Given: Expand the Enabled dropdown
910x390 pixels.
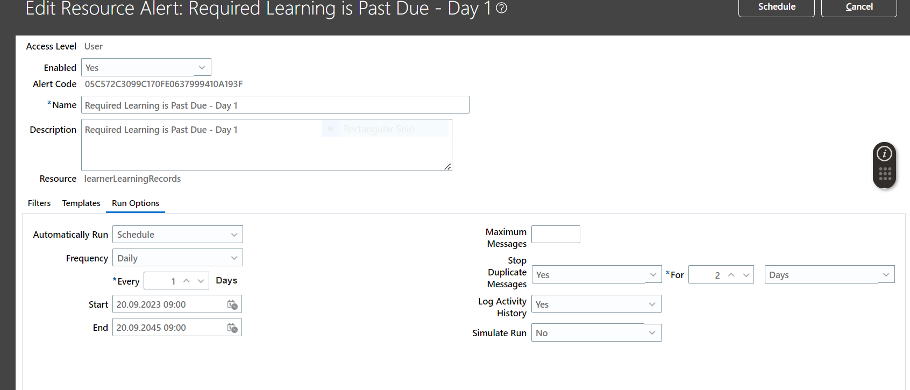Looking at the screenshot, I should click(x=146, y=67).
